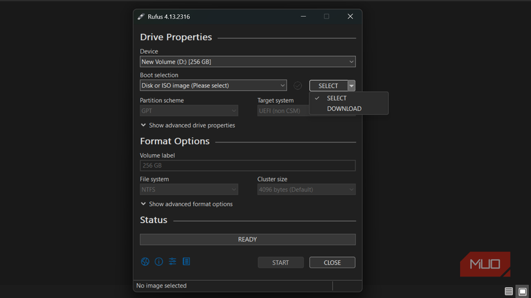Open the log viewer icon
The height and width of the screenshot is (298, 531).
(x=186, y=261)
